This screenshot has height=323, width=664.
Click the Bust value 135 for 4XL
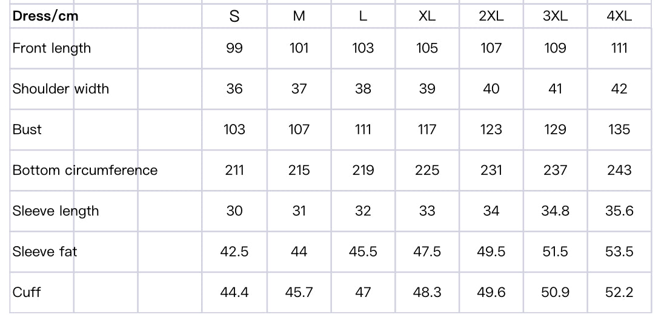[619, 129]
